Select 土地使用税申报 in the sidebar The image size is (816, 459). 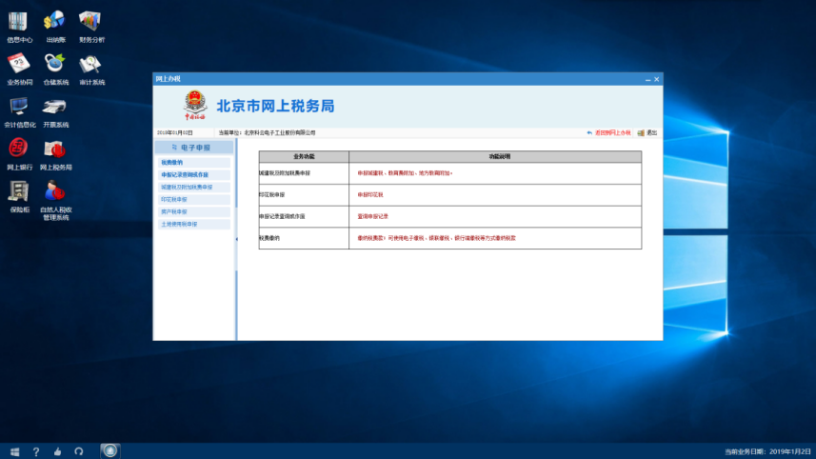[x=194, y=225]
